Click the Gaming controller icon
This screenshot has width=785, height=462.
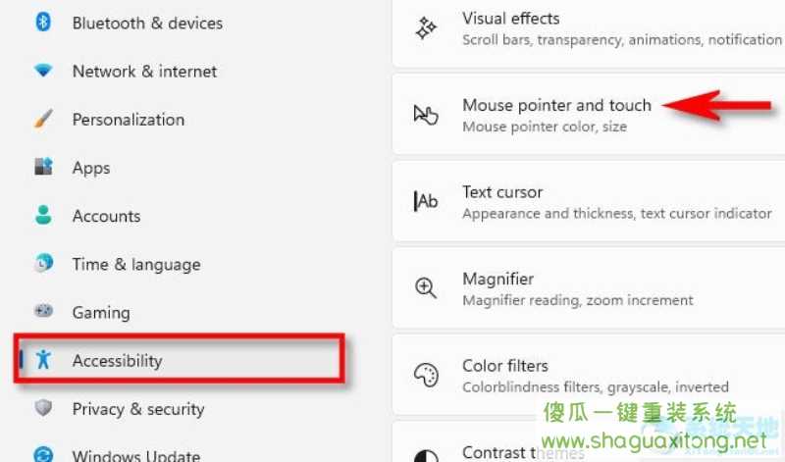tap(43, 311)
